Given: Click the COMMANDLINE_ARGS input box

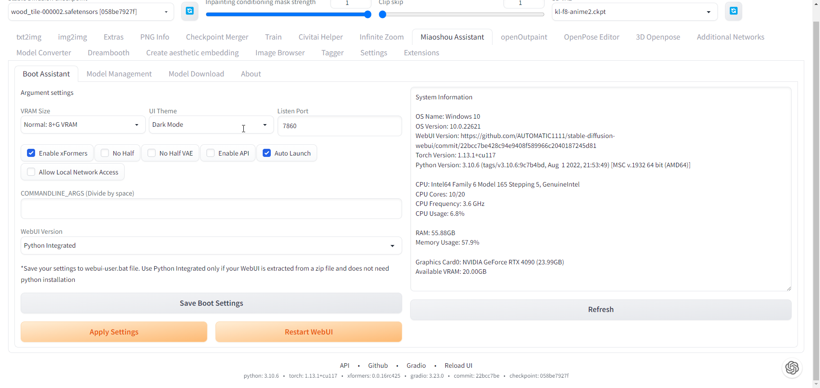Looking at the screenshot, I should coord(211,209).
